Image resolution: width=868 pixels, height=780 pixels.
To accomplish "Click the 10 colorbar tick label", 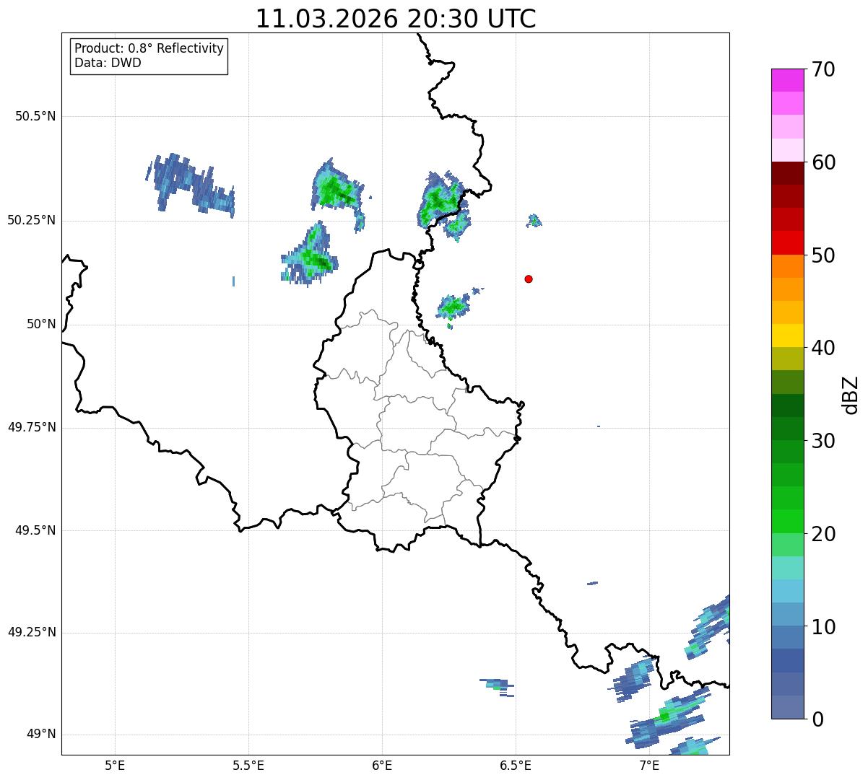I will [x=823, y=627].
